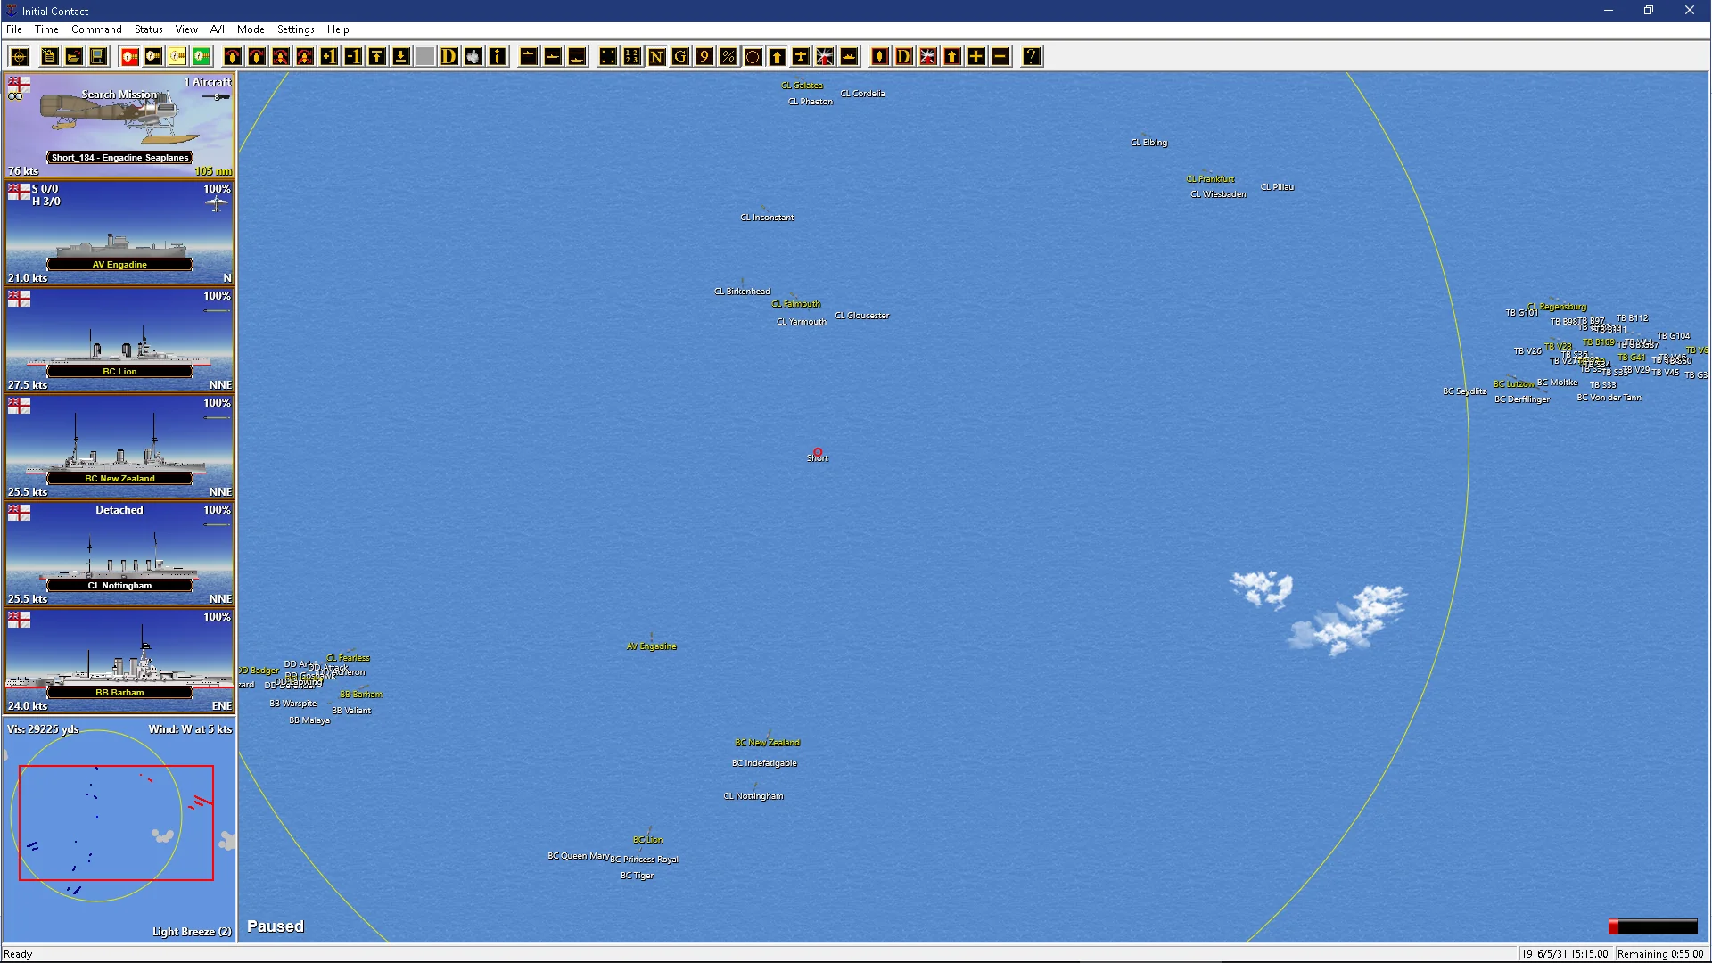The width and height of the screenshot is (1712, 963).
Task: Click the -1 speed decrease icon
Action: point(353,57)
